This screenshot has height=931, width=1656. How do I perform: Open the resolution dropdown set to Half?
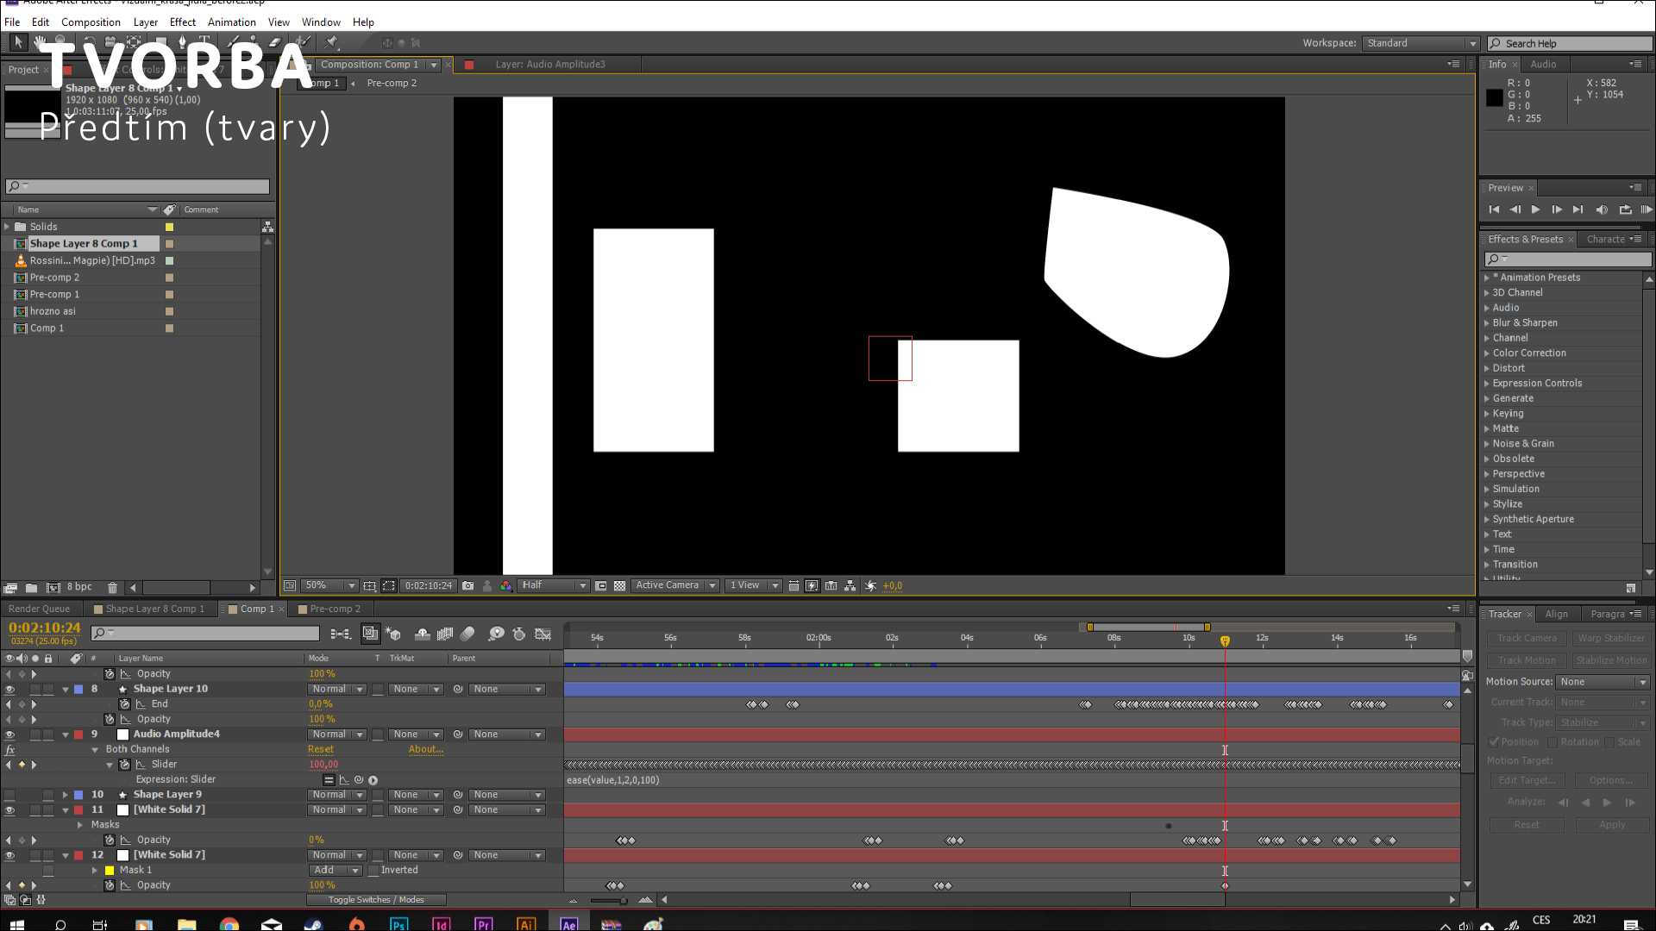[554, 586]
